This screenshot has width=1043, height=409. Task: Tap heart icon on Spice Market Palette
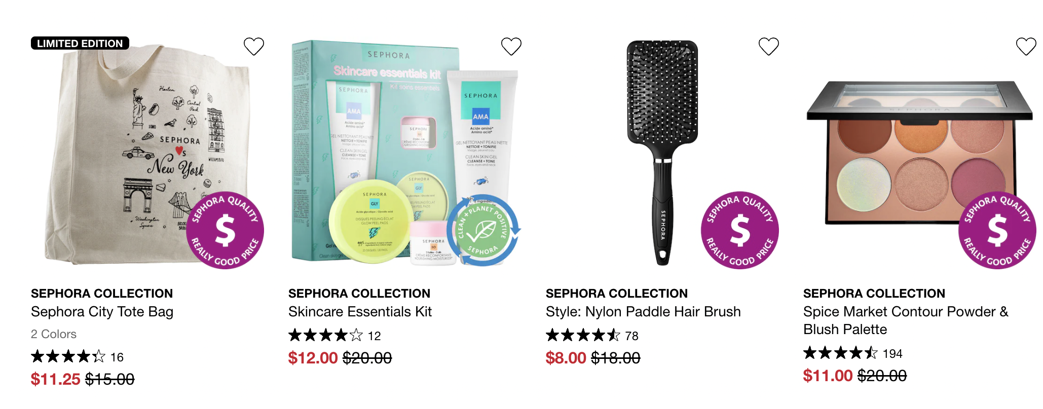tap(1026, 47)
